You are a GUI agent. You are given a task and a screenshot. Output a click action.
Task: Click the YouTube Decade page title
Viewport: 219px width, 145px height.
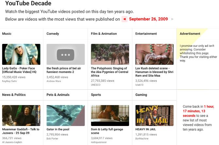click(28, 4)
